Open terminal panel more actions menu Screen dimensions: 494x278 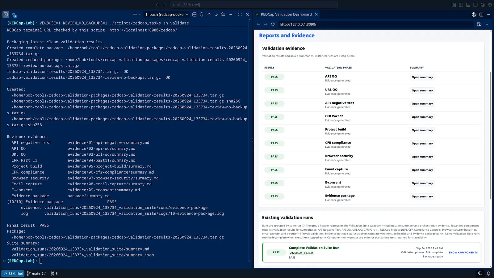230,15
